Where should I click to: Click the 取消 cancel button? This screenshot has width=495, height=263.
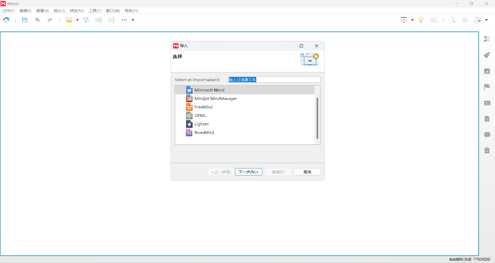click(307, 172)
